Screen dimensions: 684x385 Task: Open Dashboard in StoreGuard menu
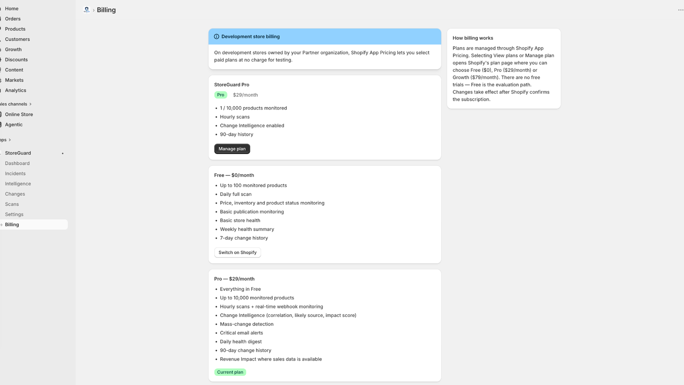point(17,163)
